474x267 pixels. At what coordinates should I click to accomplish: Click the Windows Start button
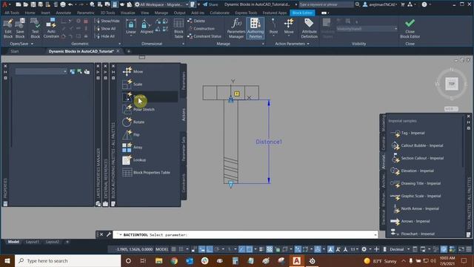point(7,260)
